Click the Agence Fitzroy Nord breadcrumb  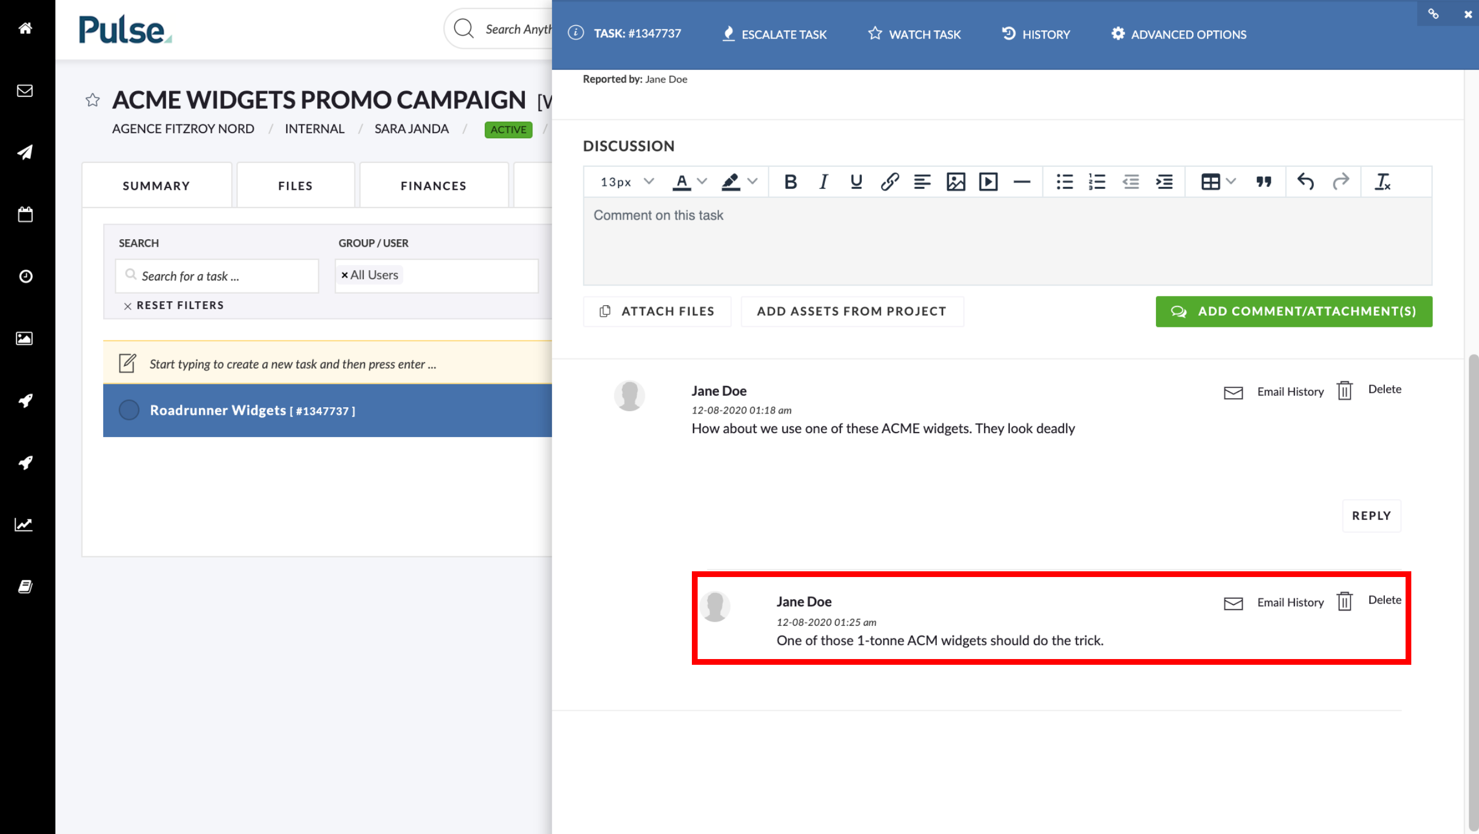tap(183, 128)
